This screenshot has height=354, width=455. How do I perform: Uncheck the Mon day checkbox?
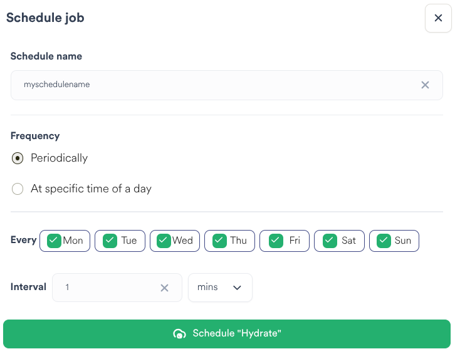54,241
